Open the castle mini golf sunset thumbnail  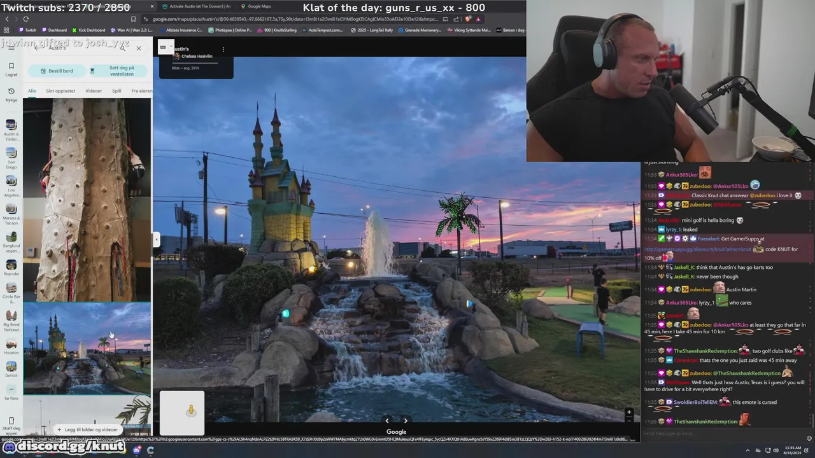[87, 348]
